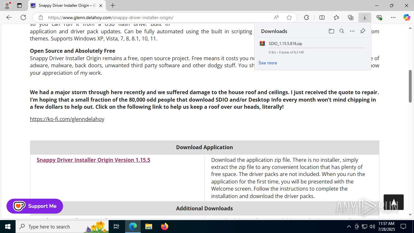Refresh the current page
The width and height of the screenshot is (414, 233).
pos(23,17)
